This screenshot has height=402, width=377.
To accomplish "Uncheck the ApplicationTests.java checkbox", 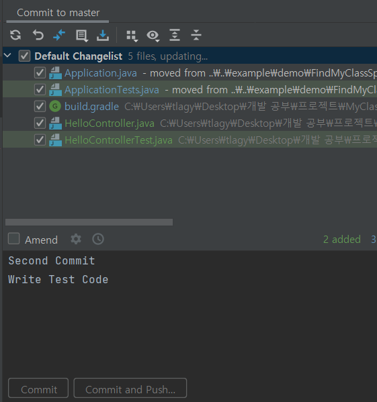I will 40,89.
